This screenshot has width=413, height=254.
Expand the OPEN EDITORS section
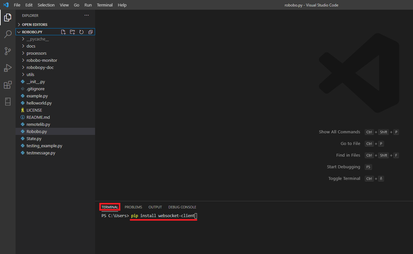click(55, 25)
